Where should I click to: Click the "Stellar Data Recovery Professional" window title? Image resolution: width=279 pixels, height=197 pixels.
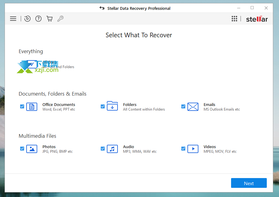pos(139,8)
